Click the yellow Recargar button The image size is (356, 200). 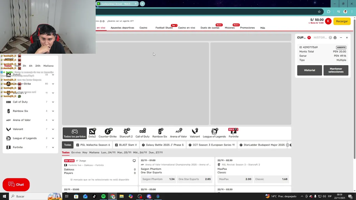(x=342, y=21)
